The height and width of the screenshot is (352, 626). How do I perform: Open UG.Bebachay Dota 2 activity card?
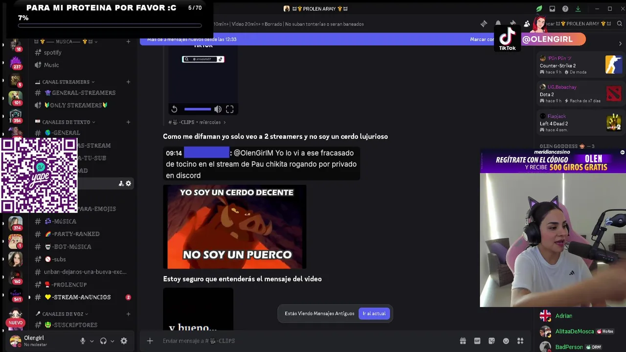580,94
